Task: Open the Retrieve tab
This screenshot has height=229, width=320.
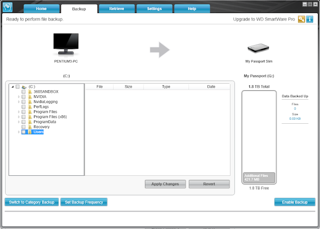Action: (116, 9)
